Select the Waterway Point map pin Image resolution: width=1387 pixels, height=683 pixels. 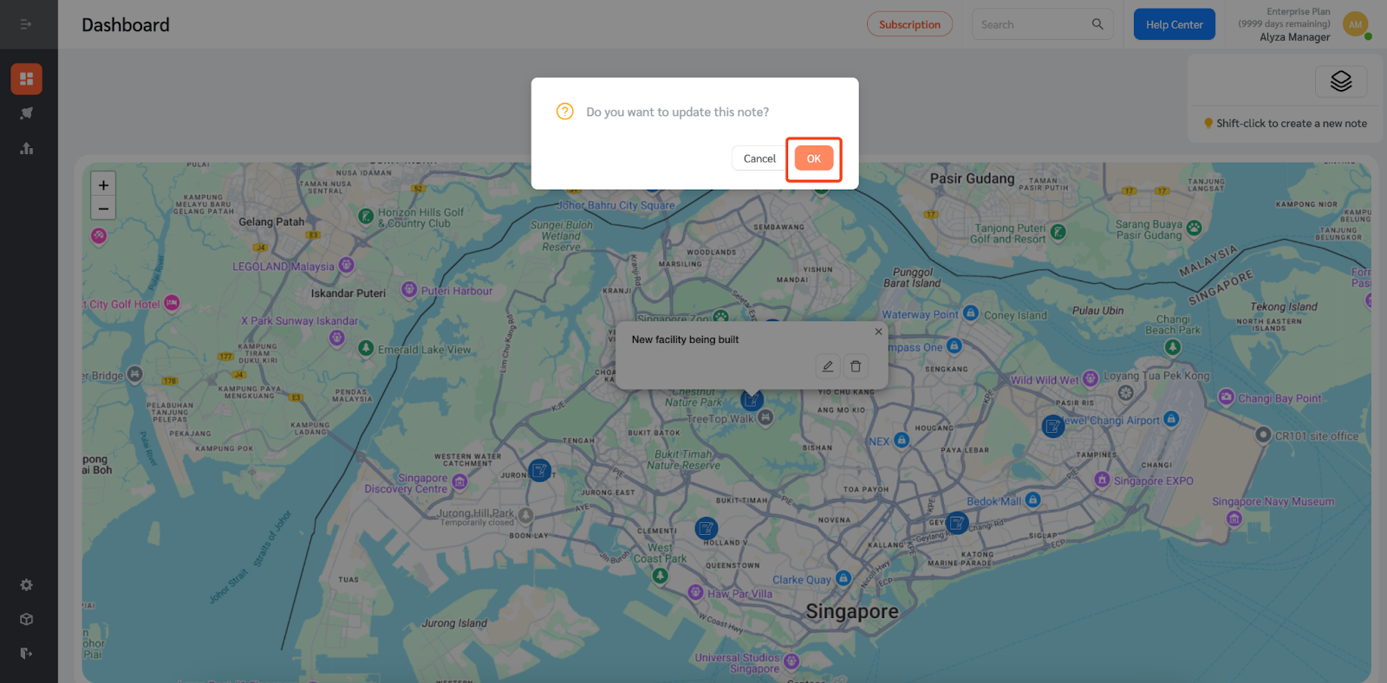click(x=971, y=313)
